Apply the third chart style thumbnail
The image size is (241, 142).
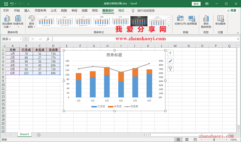tap(83, 21)
